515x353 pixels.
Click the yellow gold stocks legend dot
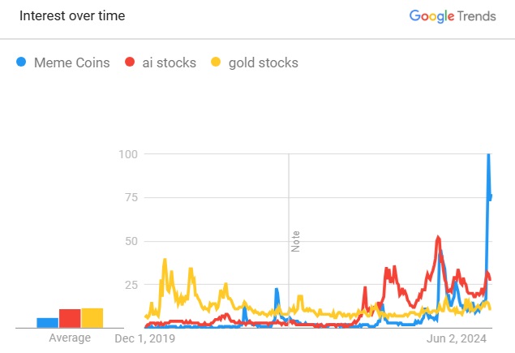click(x=216, y=62)
